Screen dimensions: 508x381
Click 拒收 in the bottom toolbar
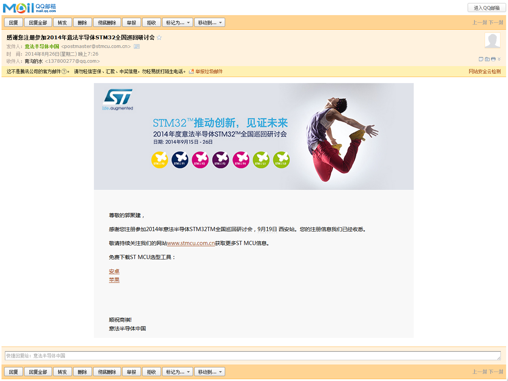pos(152,372)
